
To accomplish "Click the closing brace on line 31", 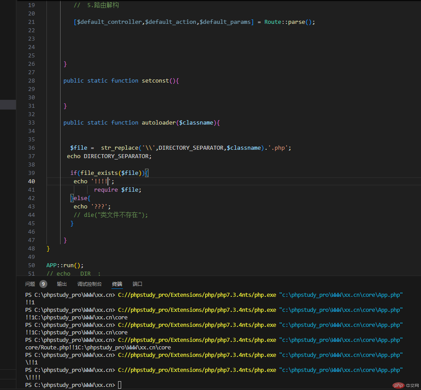I will 65,106.
